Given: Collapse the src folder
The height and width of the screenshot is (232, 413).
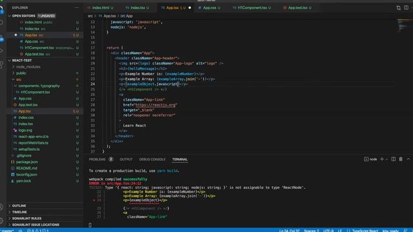Looking at the screenshot, I should click(19, 79).
